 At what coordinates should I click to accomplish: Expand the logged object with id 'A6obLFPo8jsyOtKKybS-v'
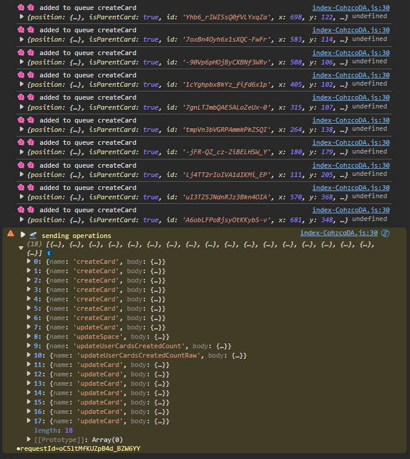coord(22,220)
